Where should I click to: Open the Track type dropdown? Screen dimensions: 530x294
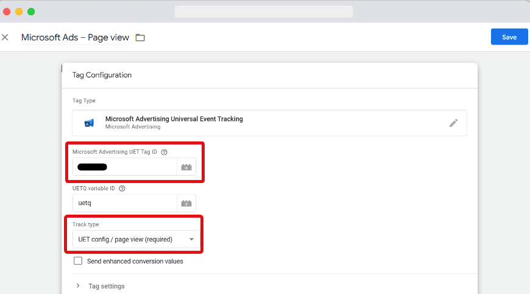(136, 239)
